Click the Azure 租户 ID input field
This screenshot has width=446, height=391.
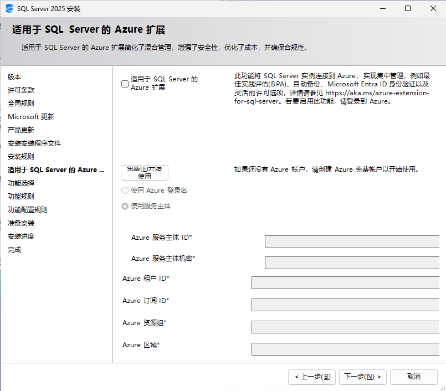[x=345, y=282]
